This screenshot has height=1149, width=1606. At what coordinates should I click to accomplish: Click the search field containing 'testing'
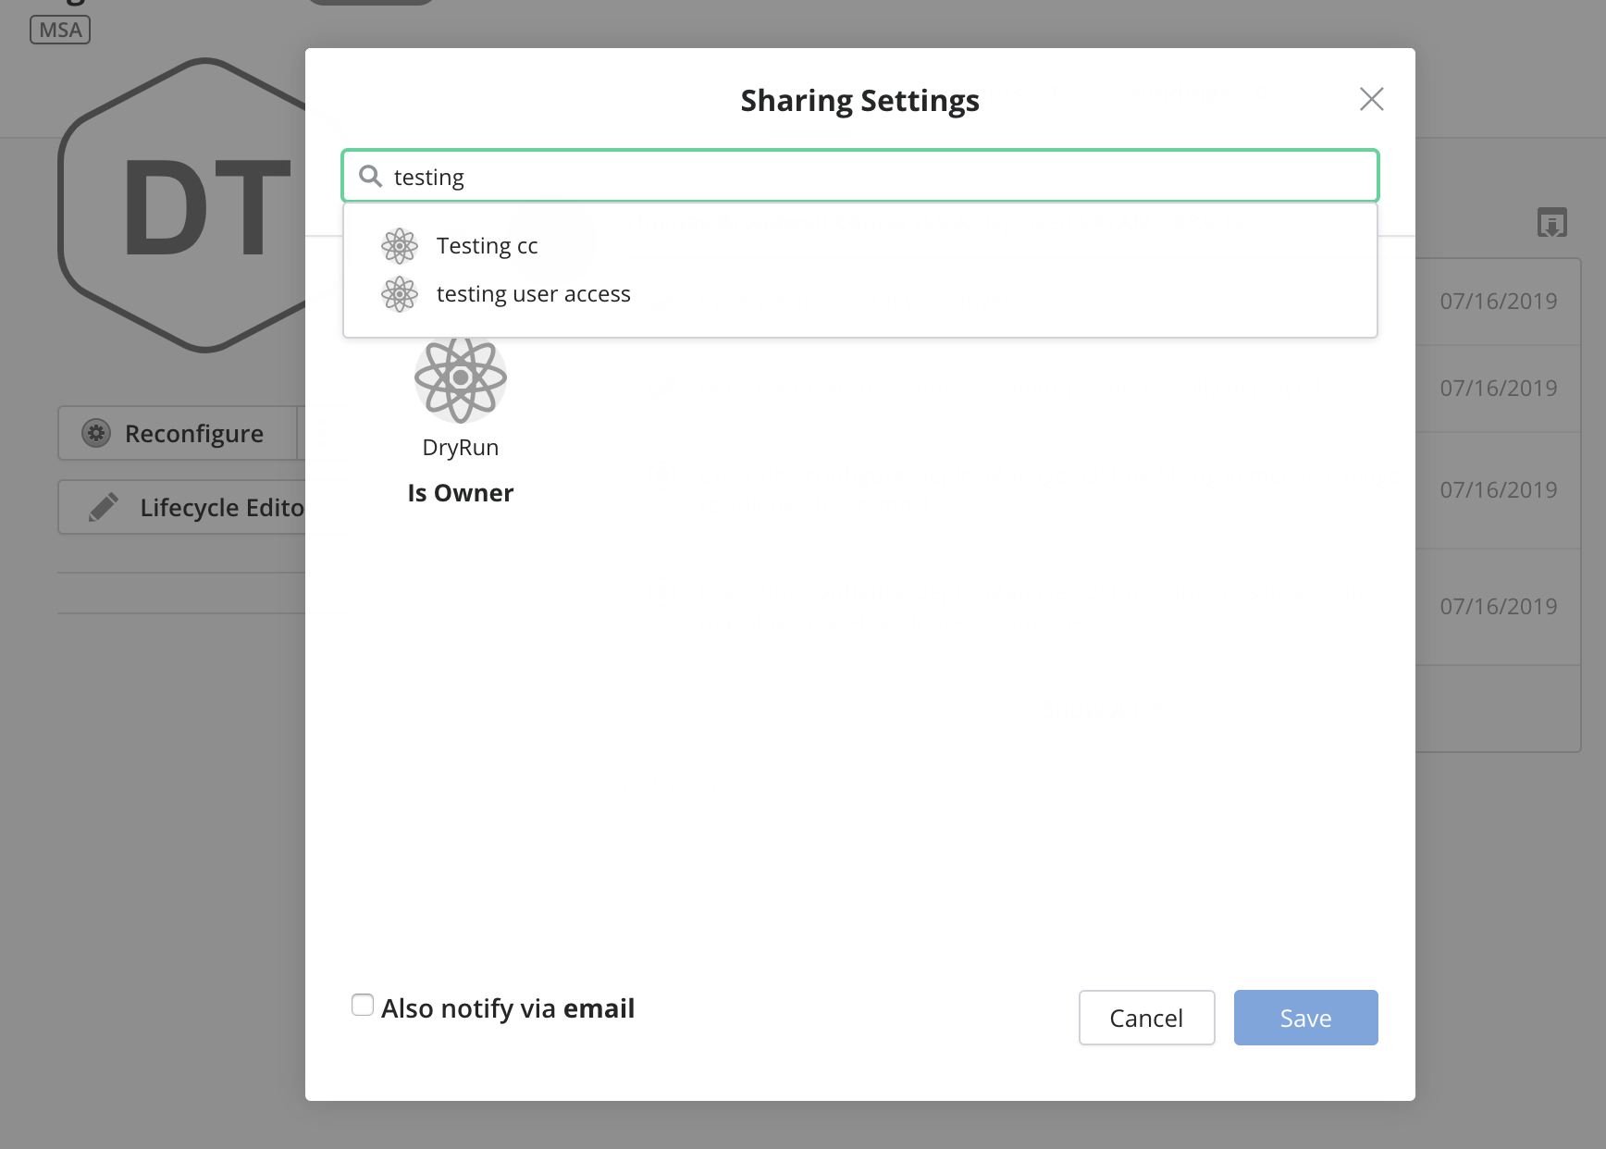(860, 176)
